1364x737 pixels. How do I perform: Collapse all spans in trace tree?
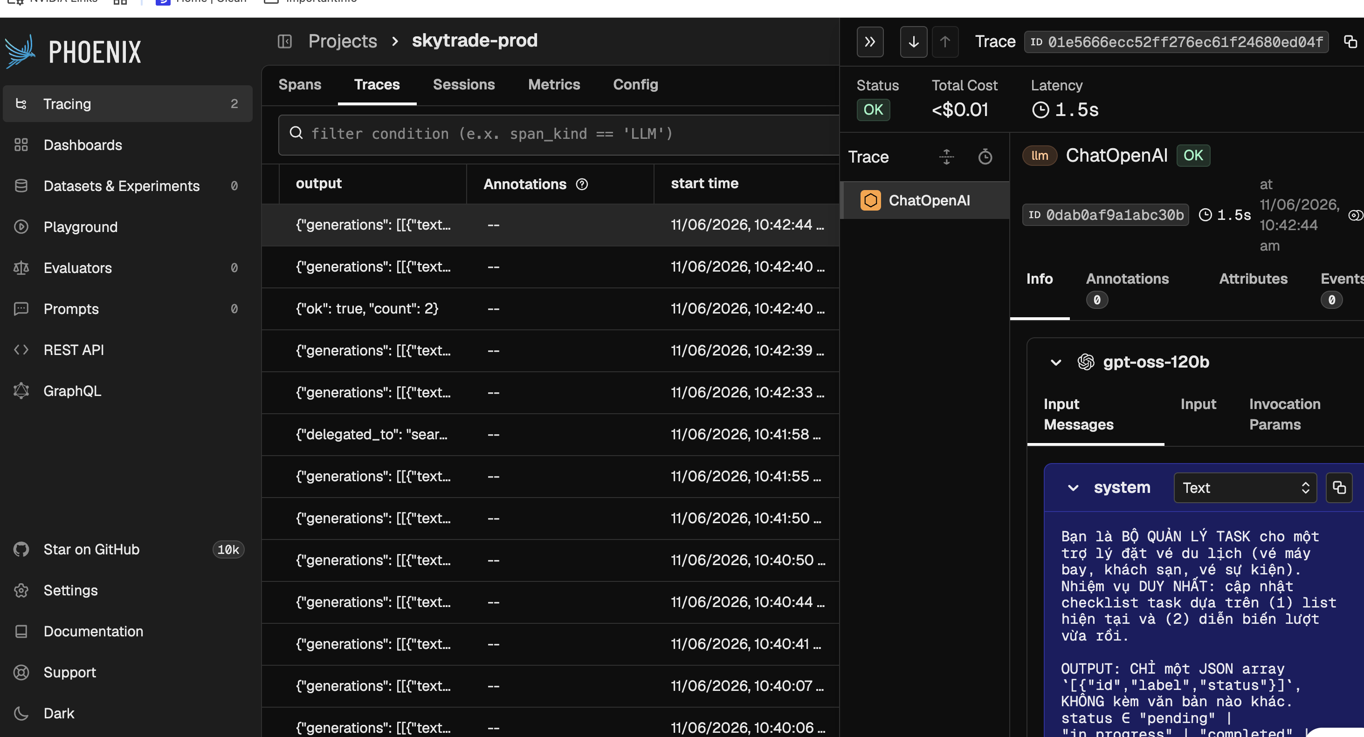(946, 157)
